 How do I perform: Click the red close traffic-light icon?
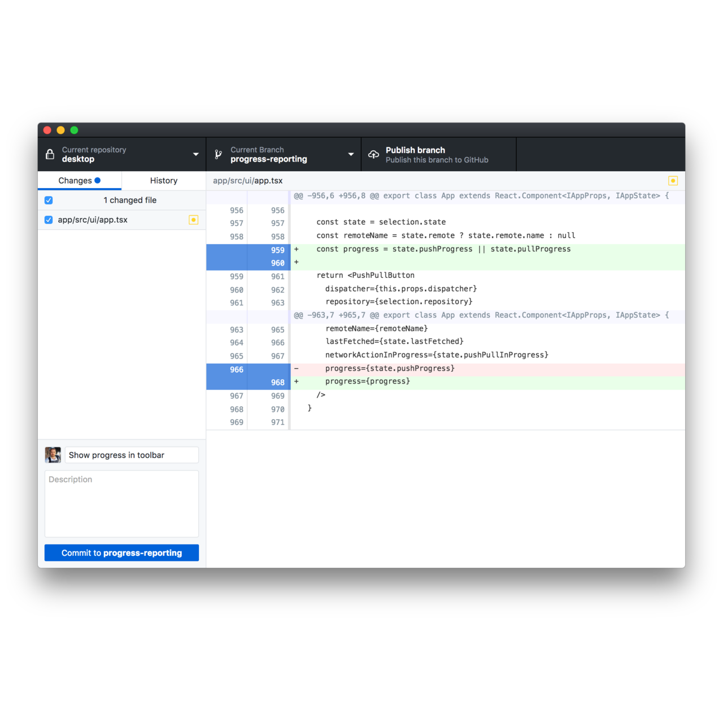coord(47,130)
